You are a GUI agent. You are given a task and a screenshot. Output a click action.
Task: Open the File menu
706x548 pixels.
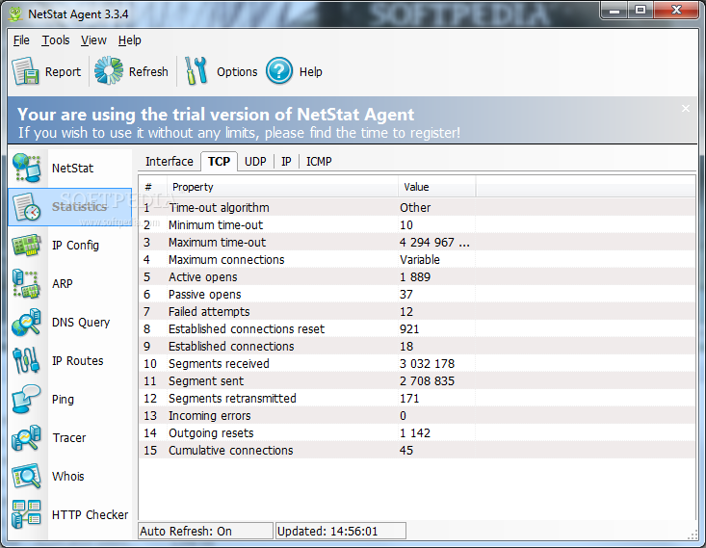coord(21,40)
